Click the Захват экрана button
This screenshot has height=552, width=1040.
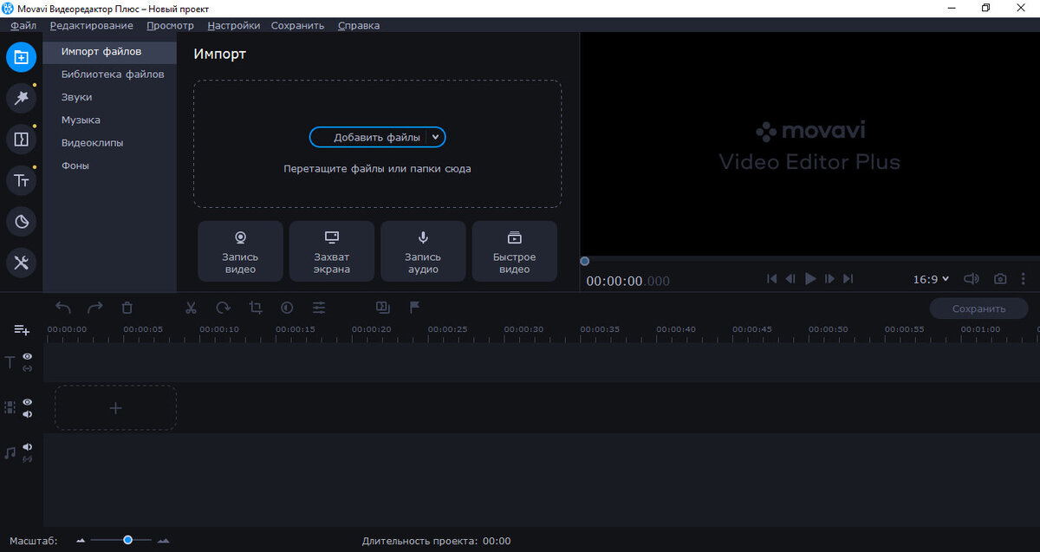332,251
